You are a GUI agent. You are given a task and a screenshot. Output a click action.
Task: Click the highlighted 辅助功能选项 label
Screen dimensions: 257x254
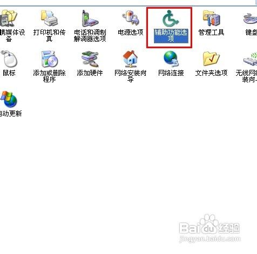click(171, 36)
